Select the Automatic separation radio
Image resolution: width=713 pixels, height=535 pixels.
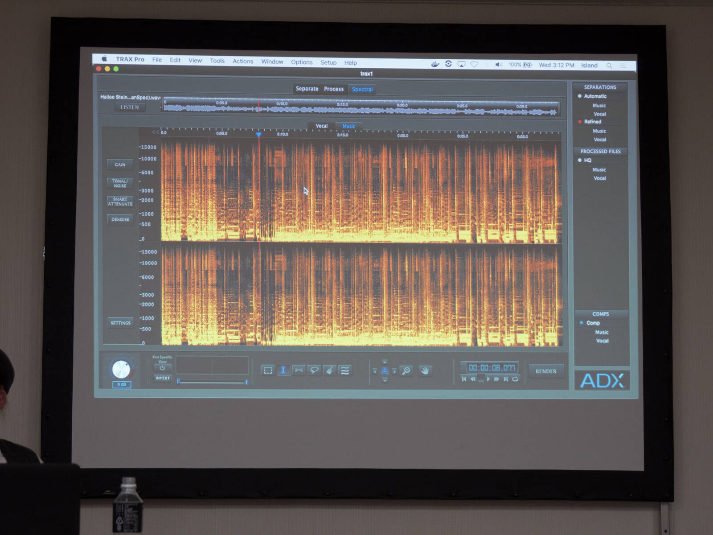pos(580,96)
